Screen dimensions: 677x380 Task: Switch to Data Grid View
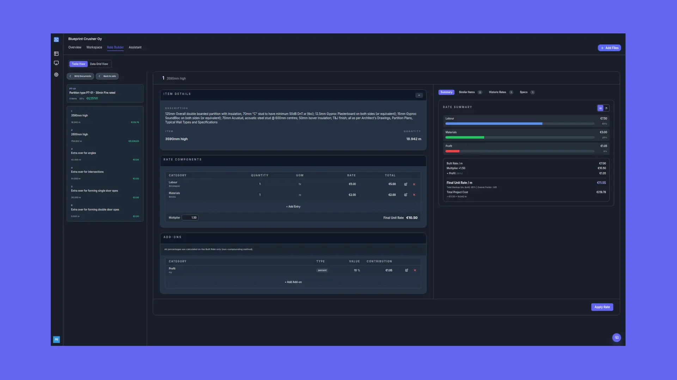click(99, 64)
